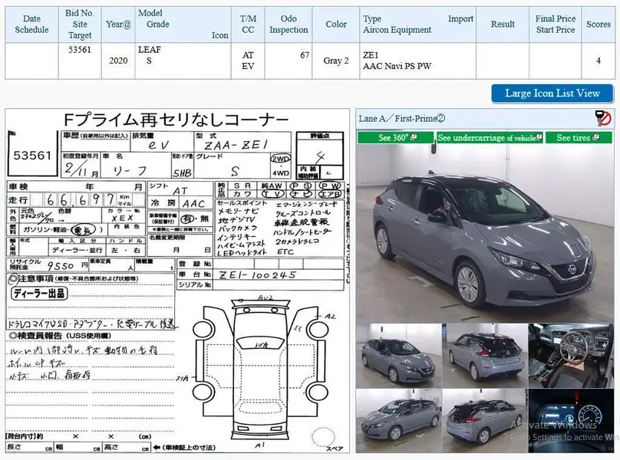The height and width of the screenshot is (460, 620).
Task: Select the instrument cluster dashboard thumbnail
Action: point(570,419)
